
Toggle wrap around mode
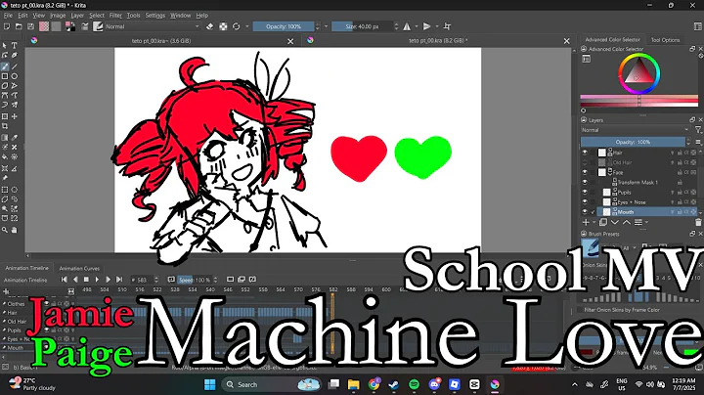coord(447,26)
